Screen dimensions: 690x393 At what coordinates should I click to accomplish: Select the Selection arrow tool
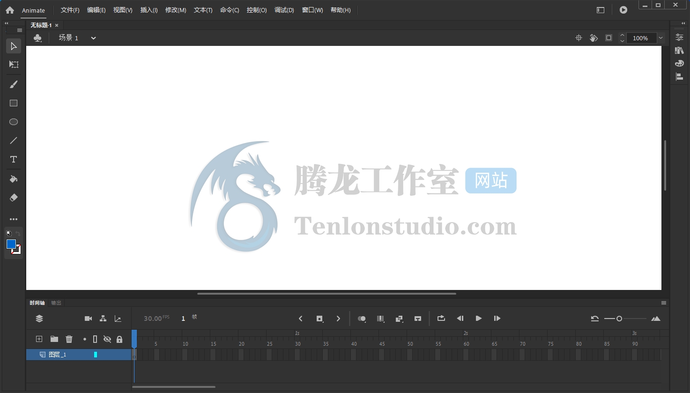click(14, 46)
